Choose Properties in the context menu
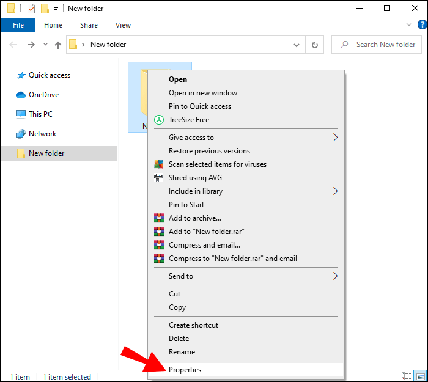Screen dimensions: 428x382 coord(246,370)
